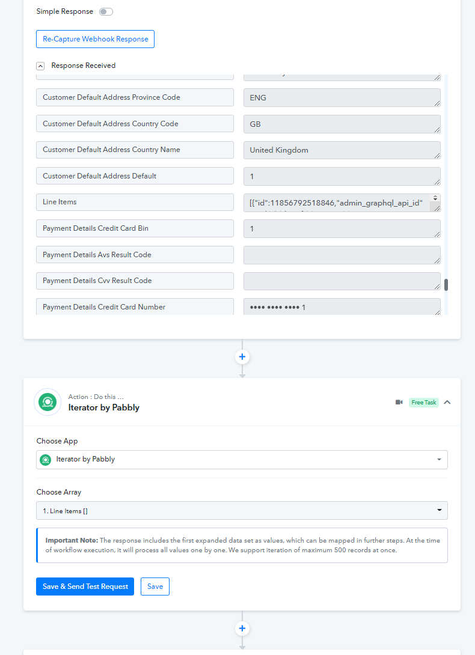This screenshot has height=655, width=475.
Task: Click resize grip on United Kingdom box
Action: coord(437,156)
